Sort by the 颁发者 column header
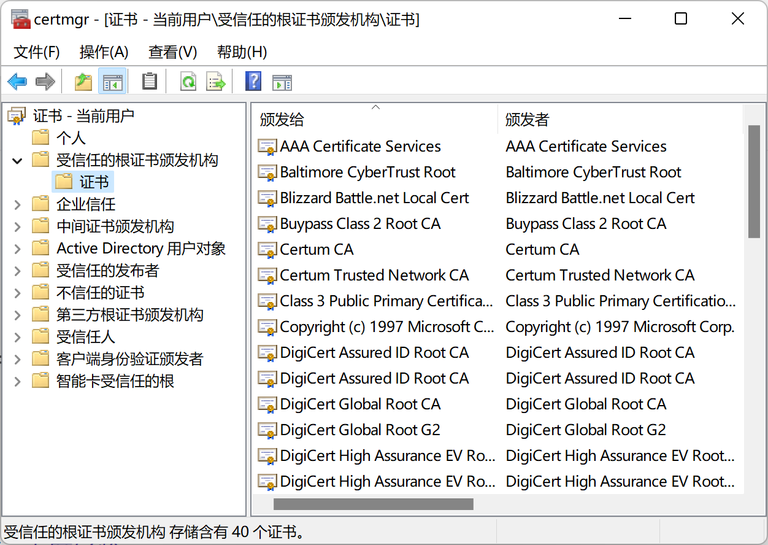This screenshot has height=545, width=768. tap(620, 119)
